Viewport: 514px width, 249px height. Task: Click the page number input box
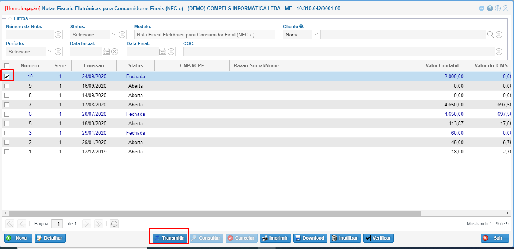57,224
